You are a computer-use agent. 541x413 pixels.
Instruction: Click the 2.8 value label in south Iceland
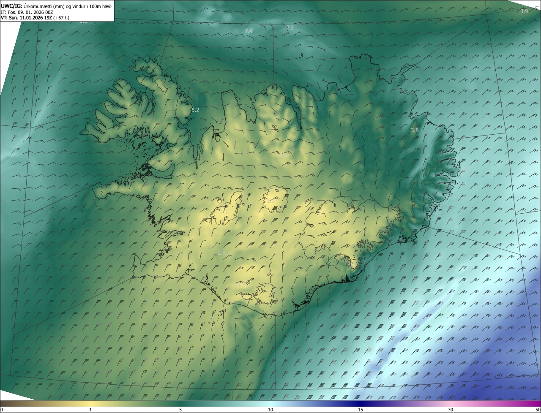[x=221, y=253]
